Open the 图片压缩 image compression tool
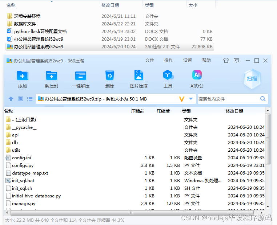Screen dimensions: 277x225 coord(138,75)
